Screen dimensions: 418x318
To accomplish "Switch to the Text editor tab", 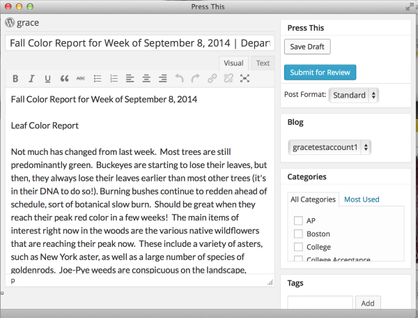I will click(x=263, y=63).
